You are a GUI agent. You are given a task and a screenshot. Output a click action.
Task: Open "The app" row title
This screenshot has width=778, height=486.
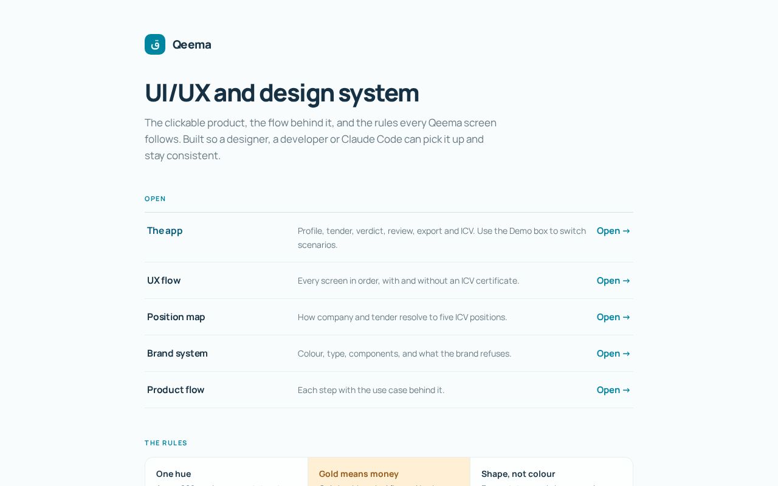click(165, 231)
